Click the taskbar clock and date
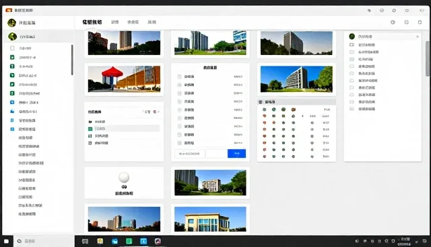 click(x=405, y=242)
